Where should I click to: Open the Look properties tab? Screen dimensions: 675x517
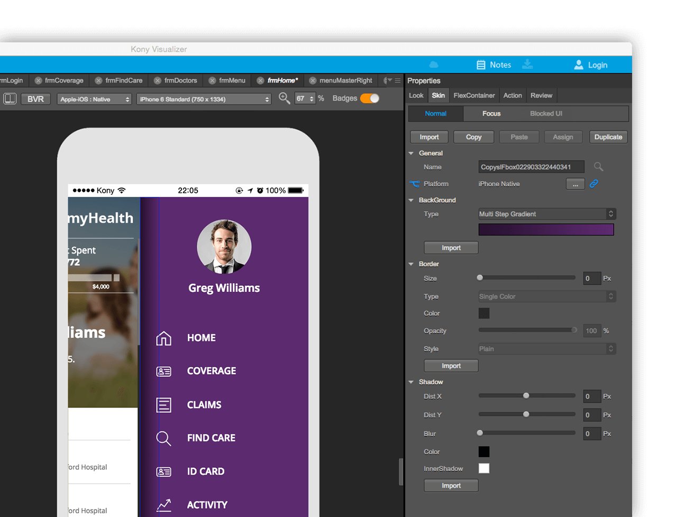pyautogui.click(x=416, y=95)
